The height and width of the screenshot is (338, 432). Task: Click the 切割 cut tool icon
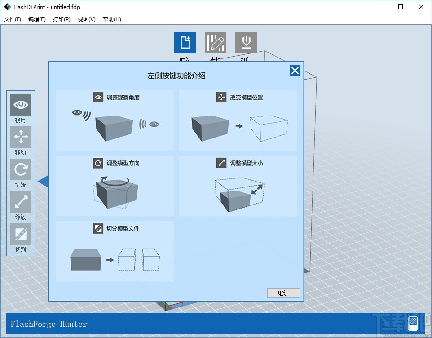point(20,234)
